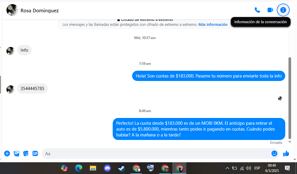Click the chat vertical scrollbar thumb

pos(290,98)
